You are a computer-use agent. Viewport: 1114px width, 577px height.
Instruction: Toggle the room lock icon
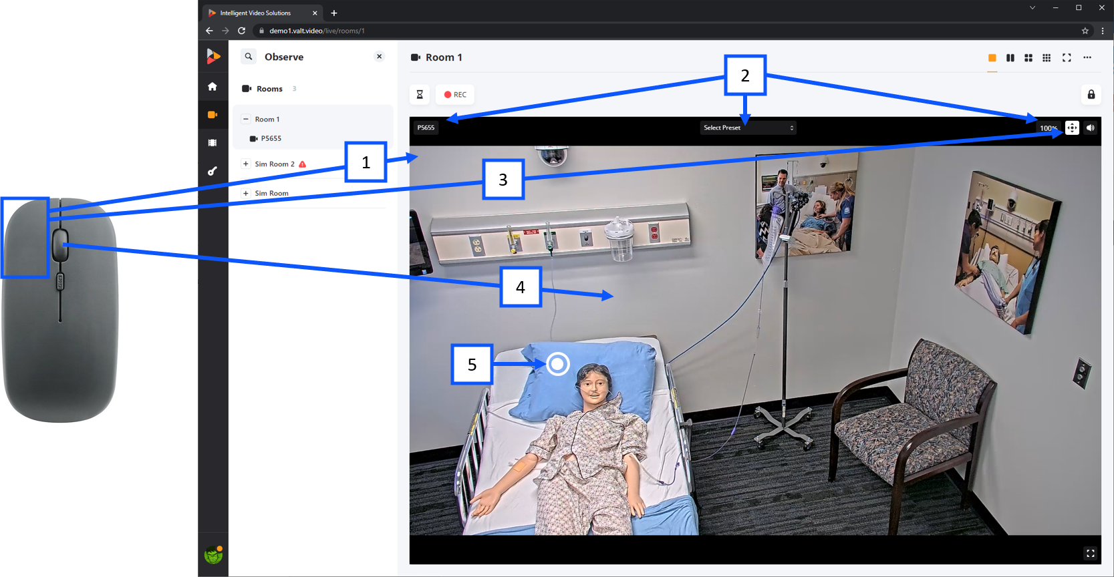pyautogui.click(x=1091, y=94)
